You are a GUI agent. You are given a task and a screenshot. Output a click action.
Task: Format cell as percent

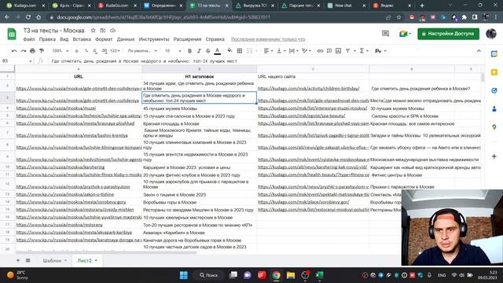click(86, 50)
